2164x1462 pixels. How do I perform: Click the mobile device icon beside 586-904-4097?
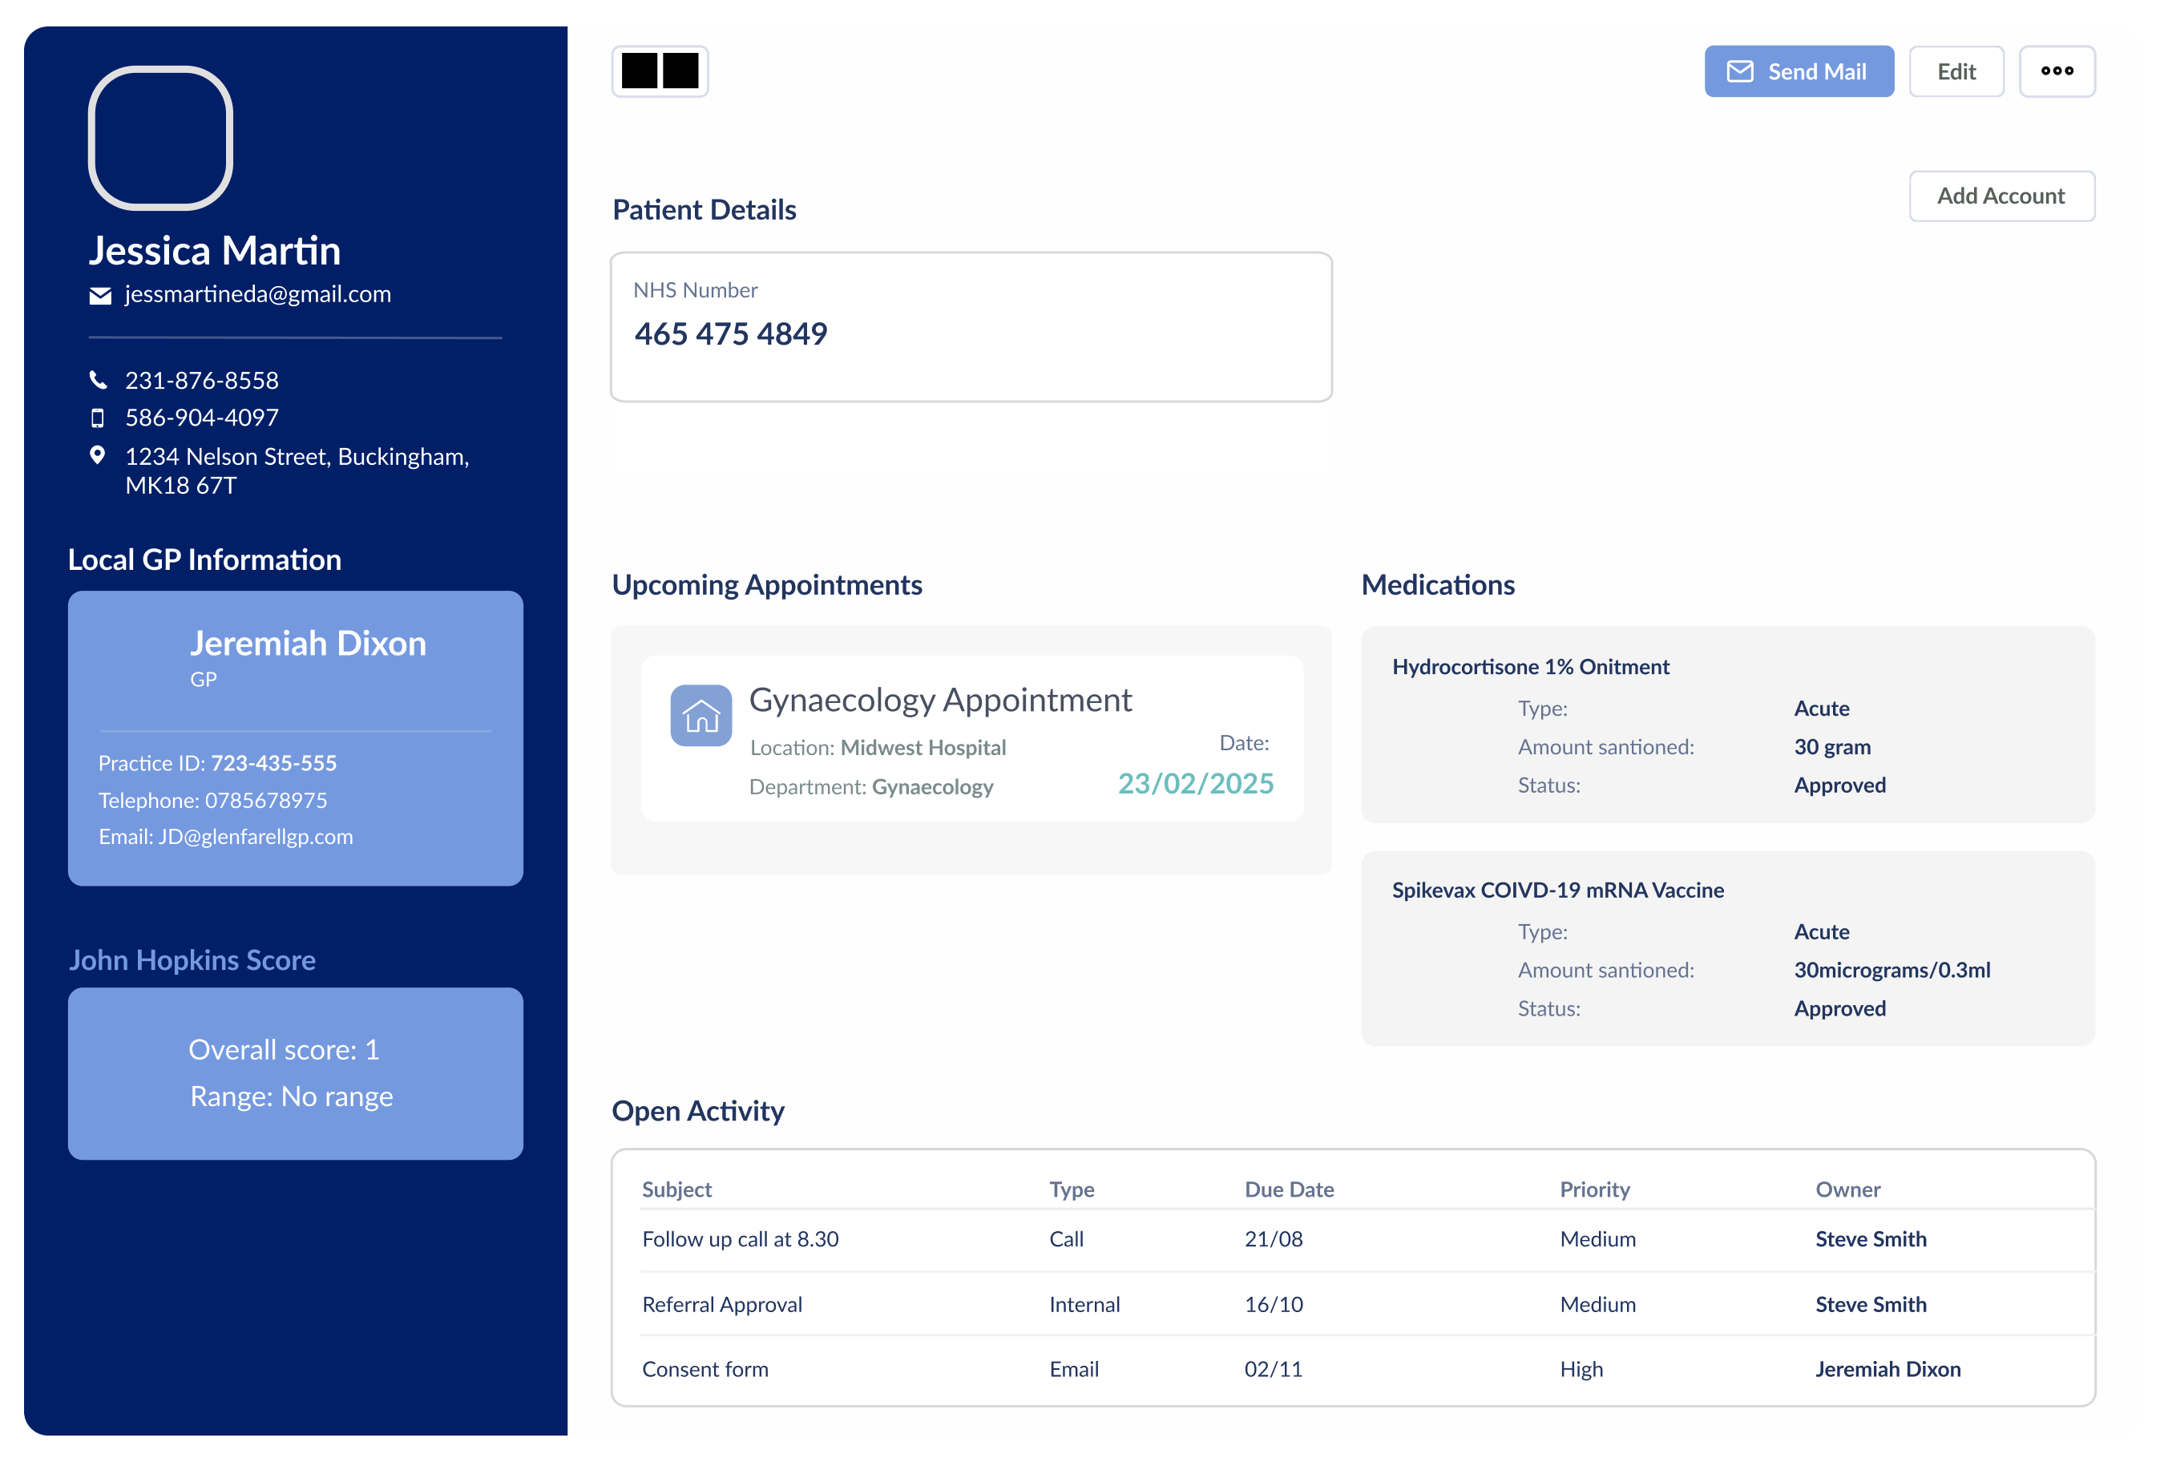pos(98,418)
